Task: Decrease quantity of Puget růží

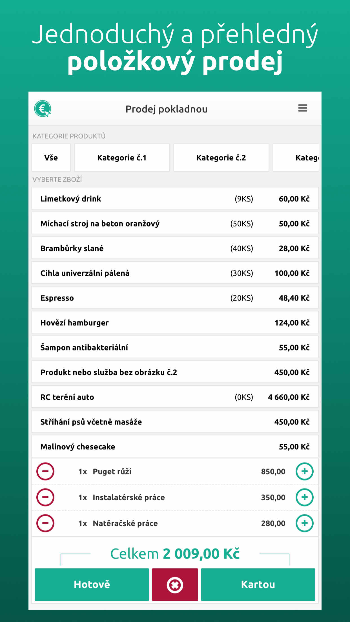Action: tap(45, 471)
